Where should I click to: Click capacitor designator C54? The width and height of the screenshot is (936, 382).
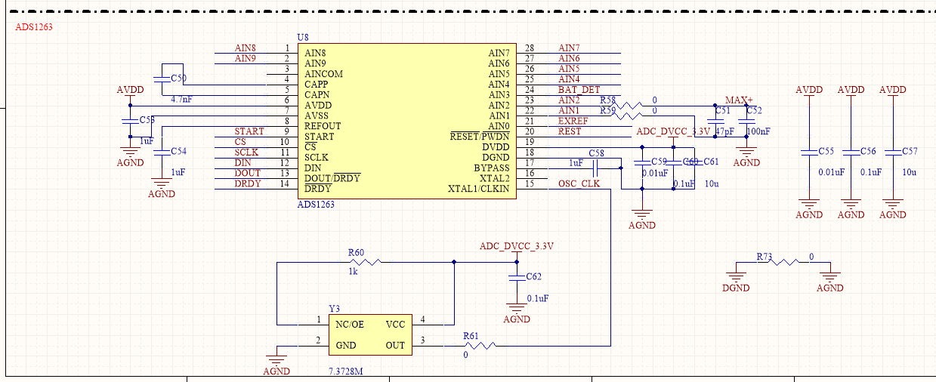(x=178, y=151)
